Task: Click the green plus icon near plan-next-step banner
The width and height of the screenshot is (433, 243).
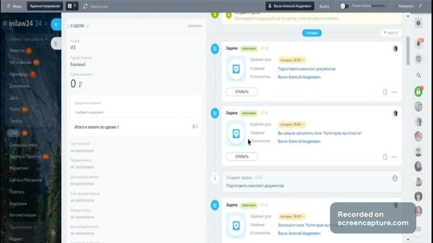Action: tap(229, 15)
